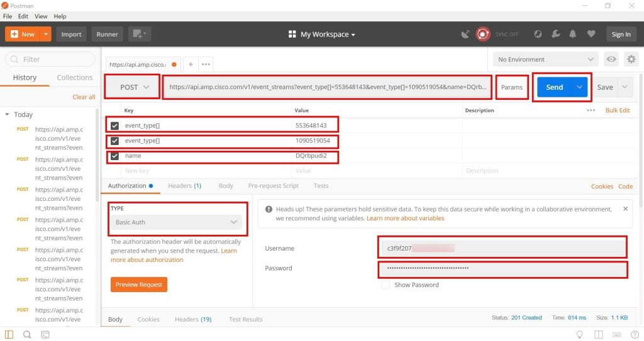This screenshot has width=644, height=341.
Task: Open the No Environment dropdown
Action: point(545,59)
